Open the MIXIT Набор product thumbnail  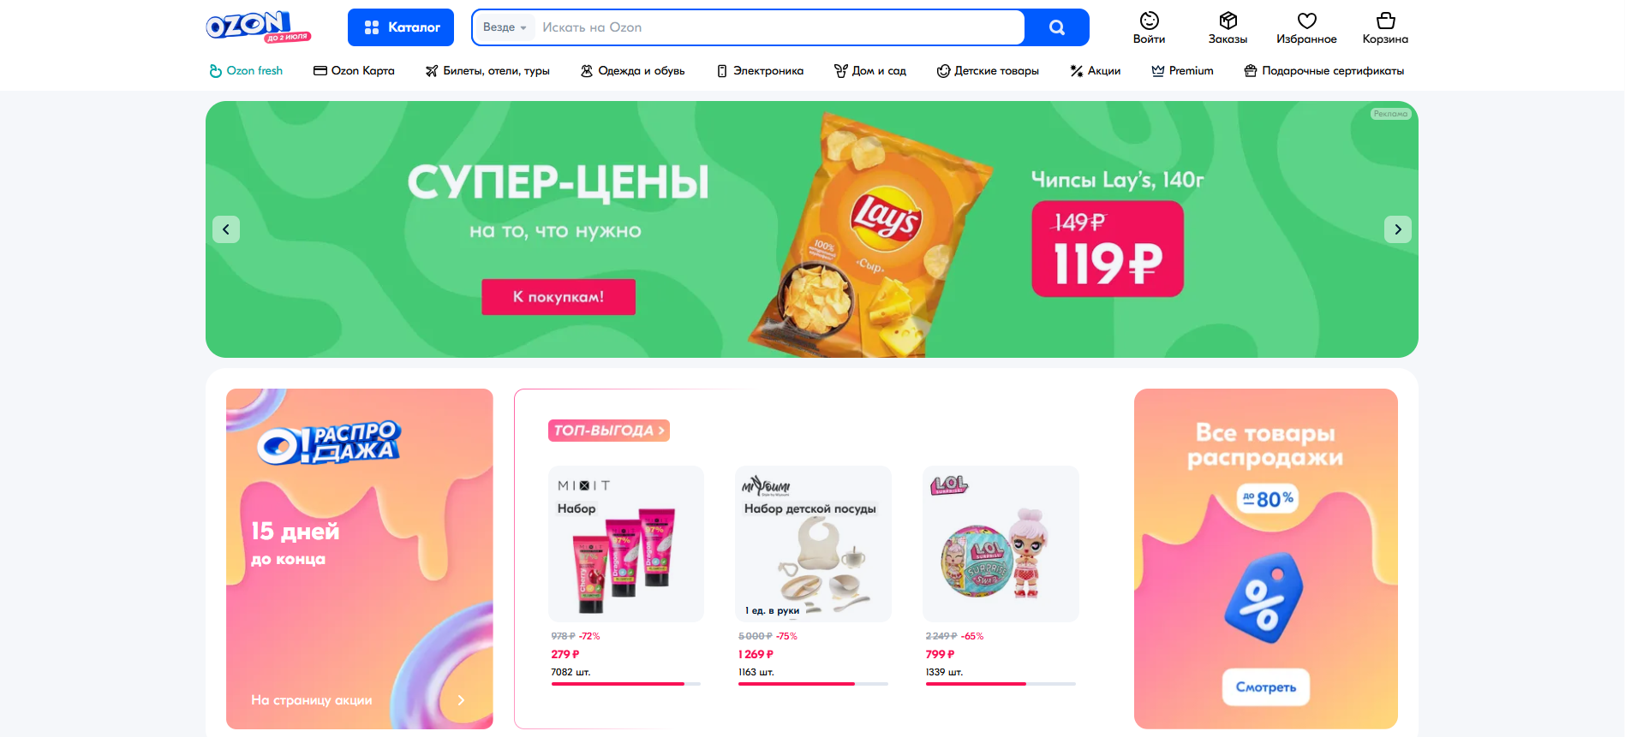[x=626, y=544]
